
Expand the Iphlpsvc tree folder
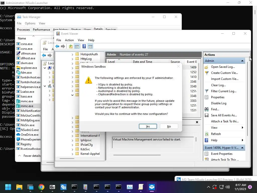[x=73, y=140]
